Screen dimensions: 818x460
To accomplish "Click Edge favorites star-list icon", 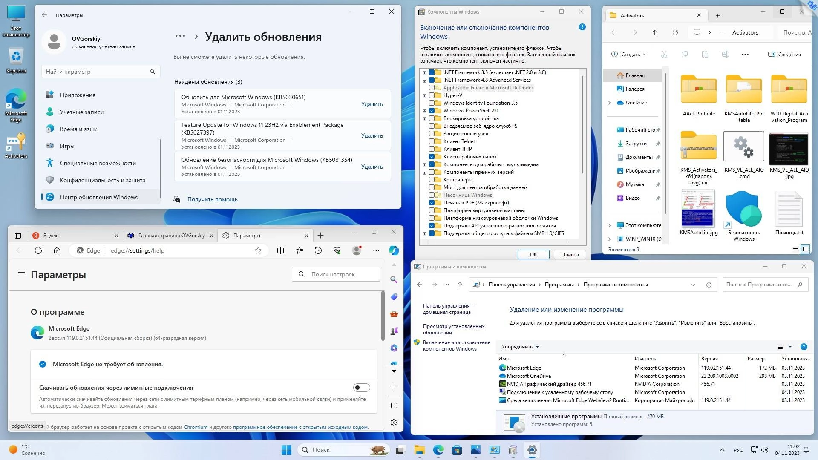I will tap(300, 250).
